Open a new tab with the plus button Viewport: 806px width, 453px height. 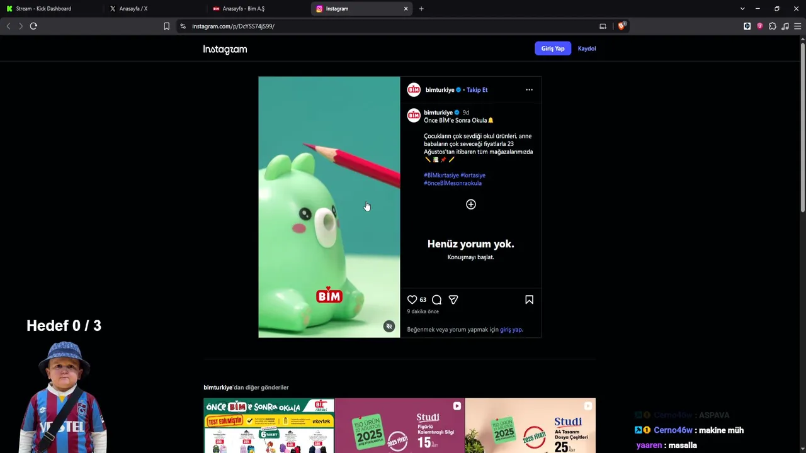(421, 9)
